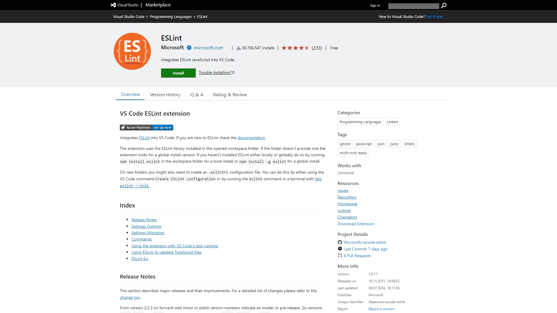This screenshot has width=557, height=313.
Task: Click the multi-root ready tag
Action: 353,153
